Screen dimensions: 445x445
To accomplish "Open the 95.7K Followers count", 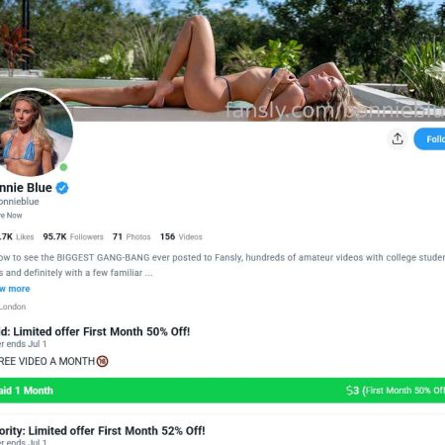I will pyautogui.click(x=73, y=236).
